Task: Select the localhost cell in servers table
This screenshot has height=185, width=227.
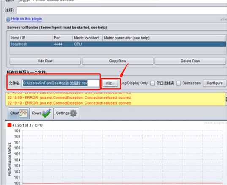Action: (31, 44)
